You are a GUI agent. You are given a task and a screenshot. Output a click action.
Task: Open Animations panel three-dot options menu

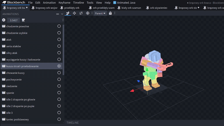pyautogui.click(x=63, y=20)
